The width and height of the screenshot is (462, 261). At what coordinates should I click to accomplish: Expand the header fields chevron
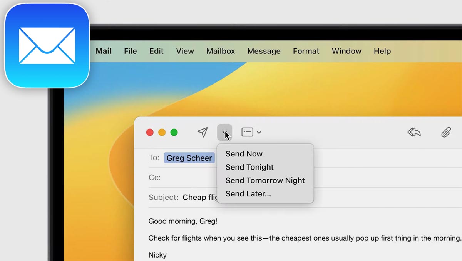click(259, 133)
